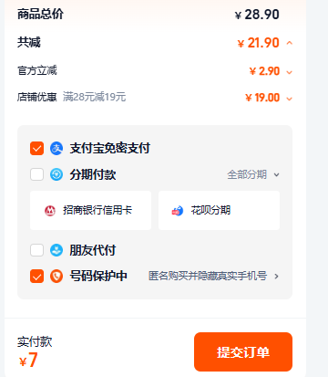Uncheck the 号码保护中 checkbox

pyautogui.click(x=36, y=277)
